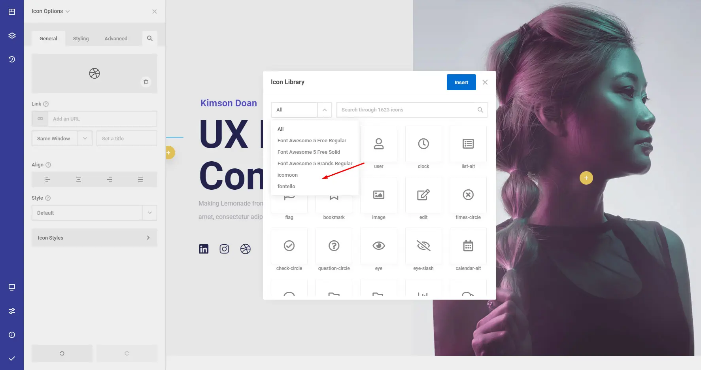
Task: Click the Link help question icon
Action: [46, 104]
